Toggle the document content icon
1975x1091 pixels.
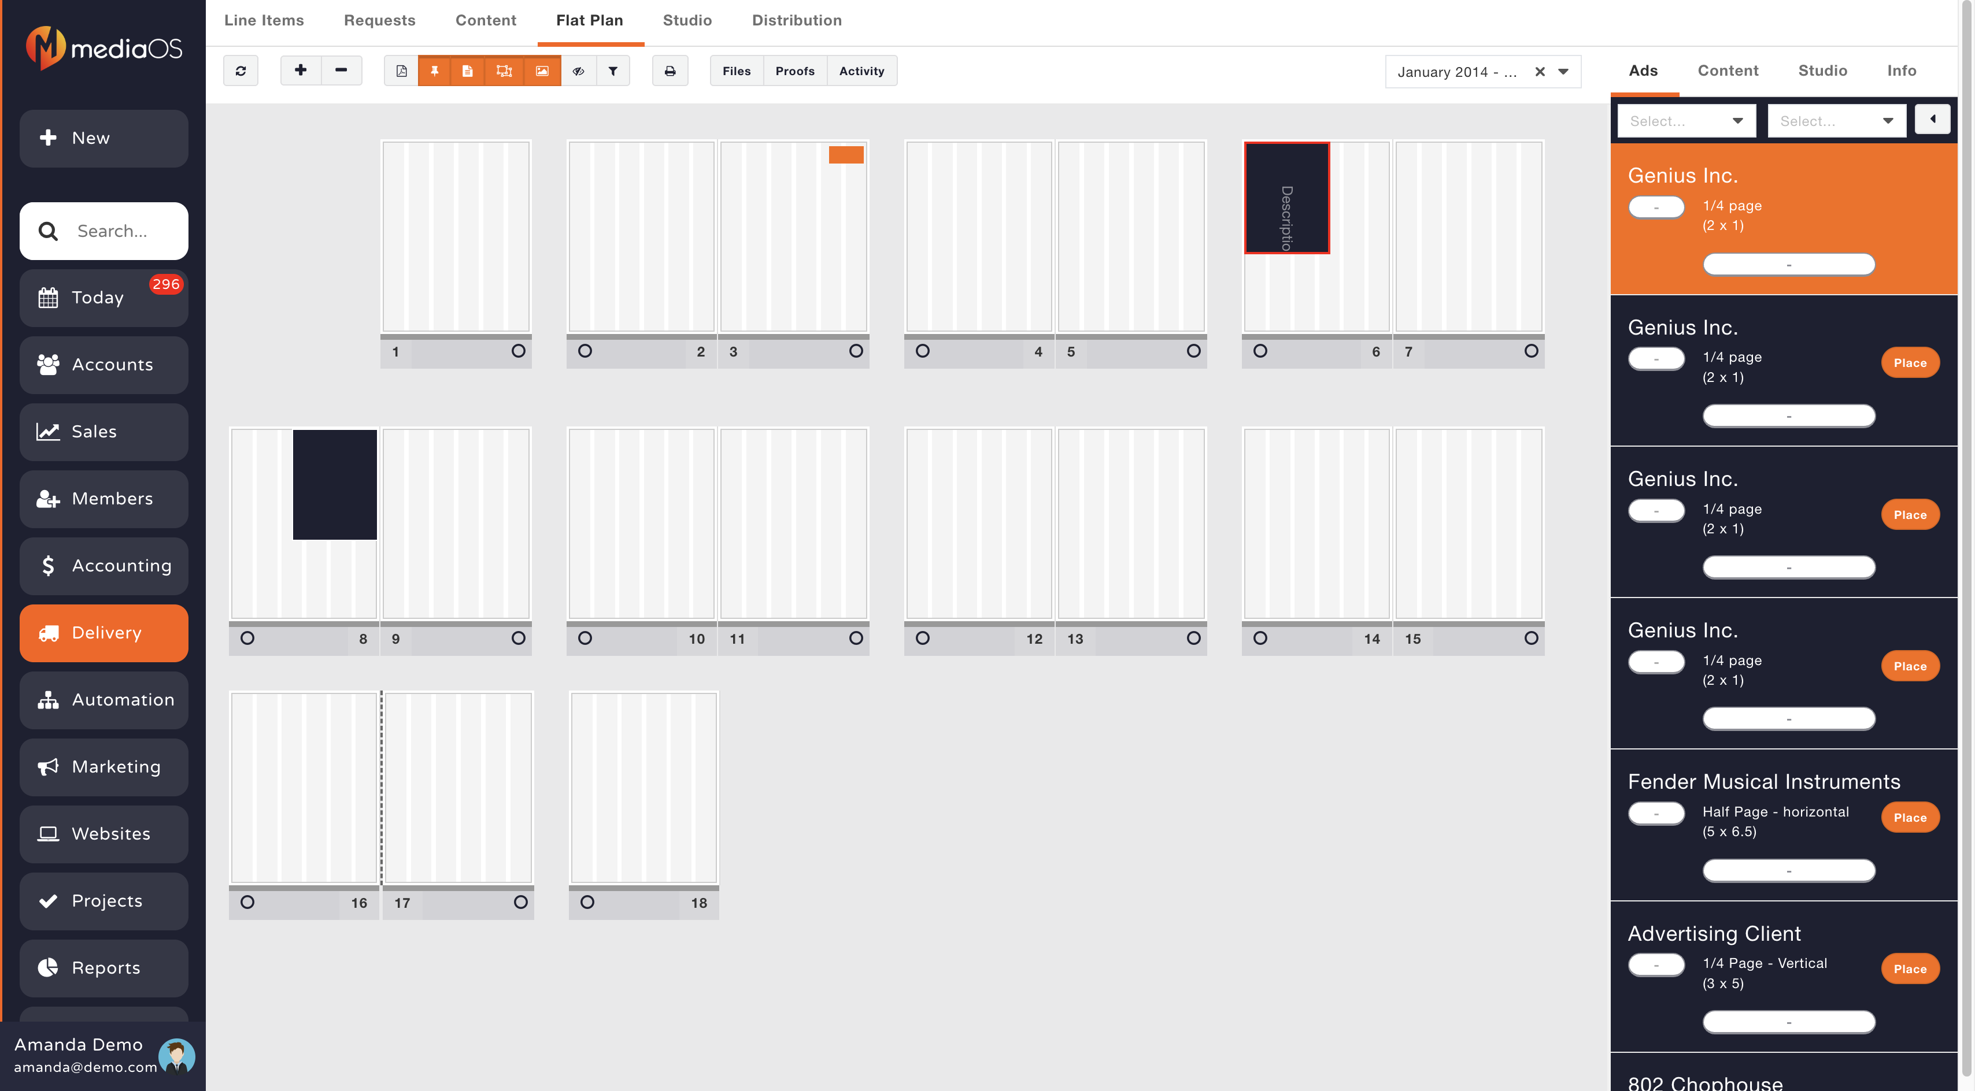click(x=468, y=70)
